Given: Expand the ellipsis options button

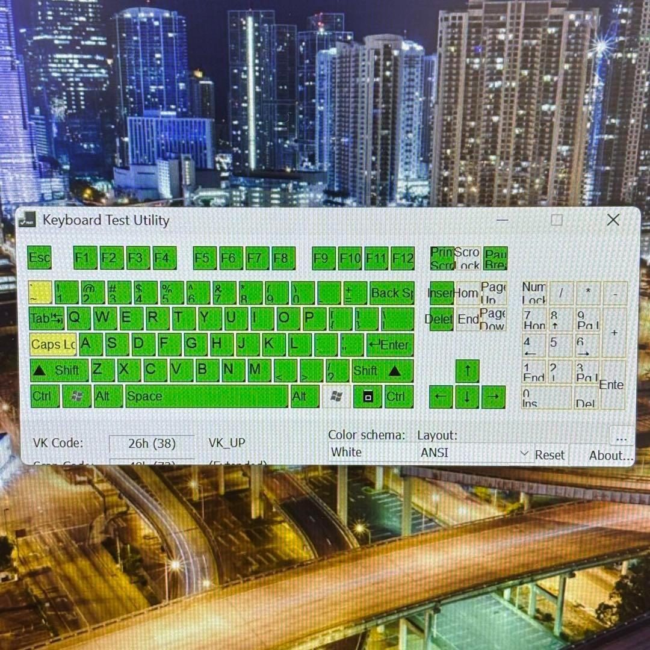Looking at the screenshot, I should coord(621,439).
